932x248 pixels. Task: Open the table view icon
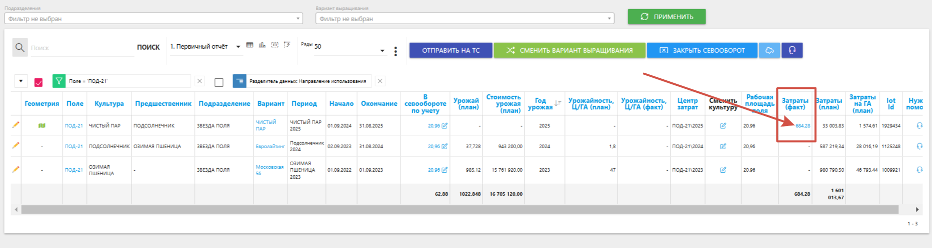[250, 45]
